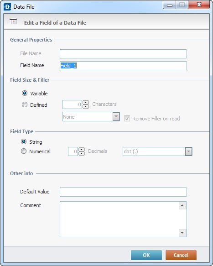Decrease the Decimals value with down arrow

(82, 153)
